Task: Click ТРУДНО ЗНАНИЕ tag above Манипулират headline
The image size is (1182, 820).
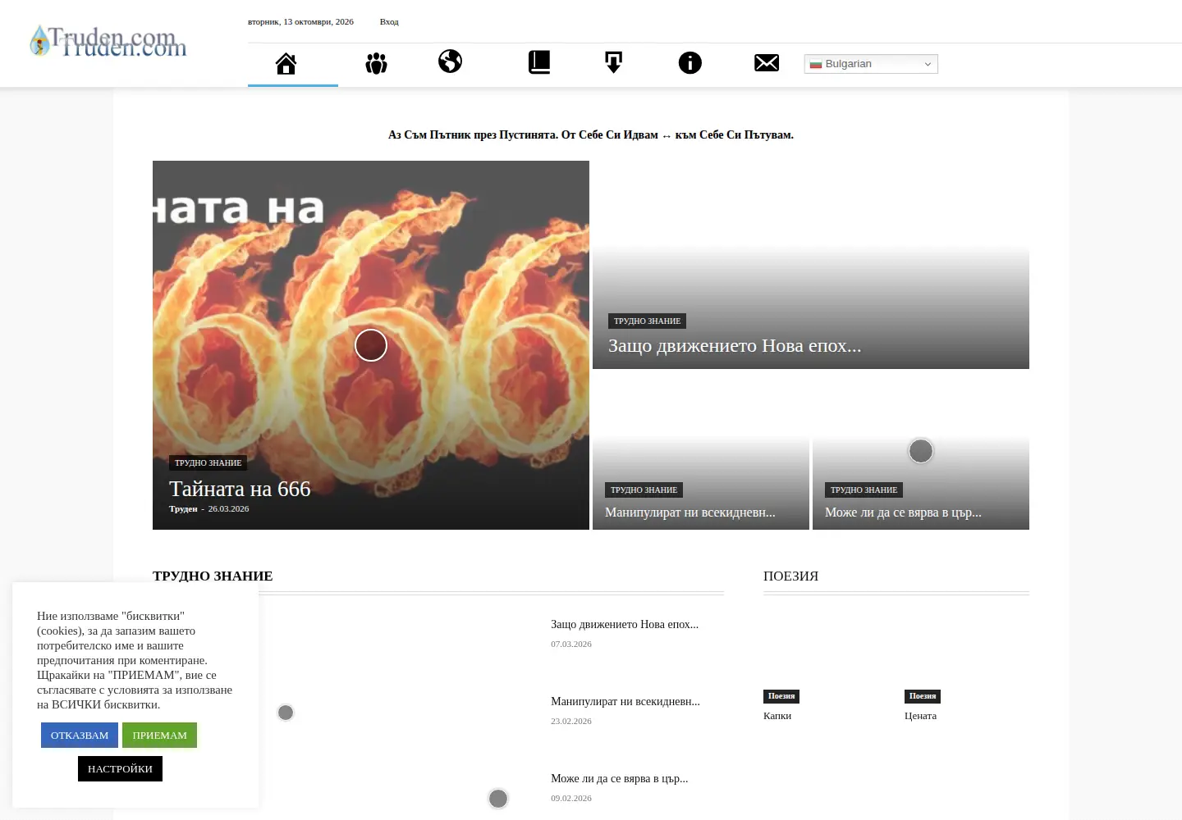Action: (x=644, y=490)
